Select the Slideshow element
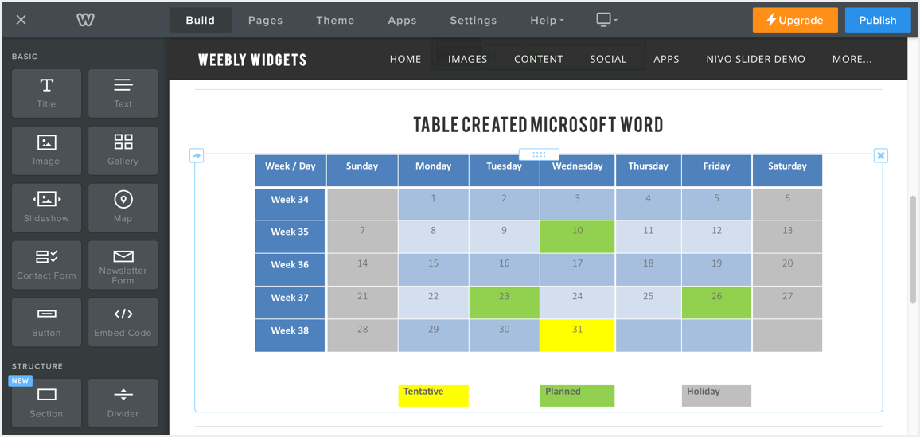Image resolution: width=920 pixels, height=437 pixels. coord(46,207)
